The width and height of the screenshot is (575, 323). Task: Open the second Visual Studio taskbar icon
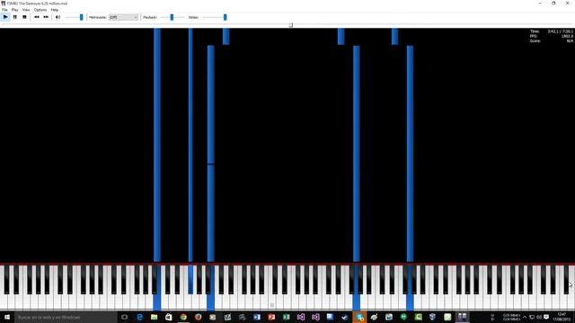pos(315,317)
